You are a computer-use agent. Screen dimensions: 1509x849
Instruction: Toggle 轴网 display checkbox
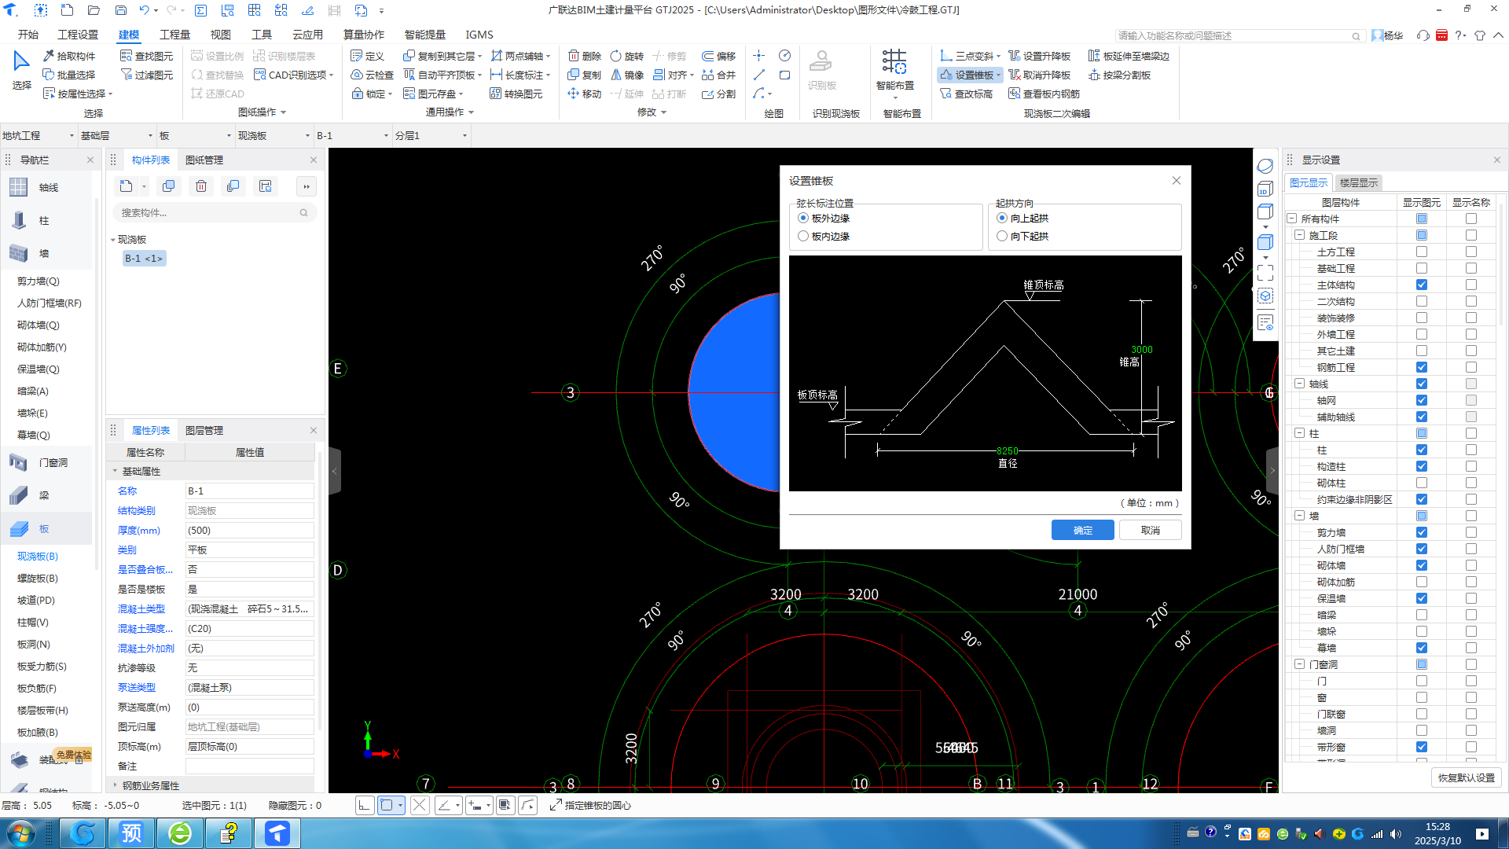click(x=1421, y=400)
